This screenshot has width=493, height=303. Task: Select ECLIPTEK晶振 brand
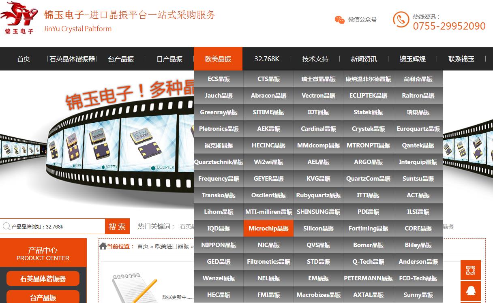point(368,96)
